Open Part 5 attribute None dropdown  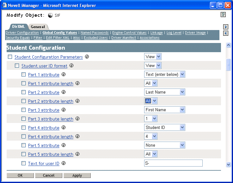[x=165, y=145]
